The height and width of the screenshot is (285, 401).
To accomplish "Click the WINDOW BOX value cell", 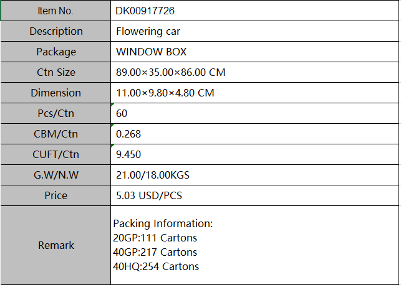I will (254, 52).
